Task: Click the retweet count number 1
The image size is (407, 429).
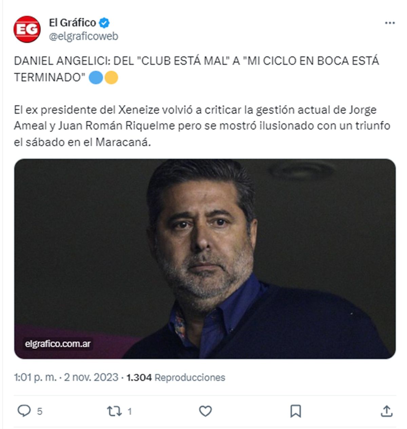Action: click(x=129, y=411)
